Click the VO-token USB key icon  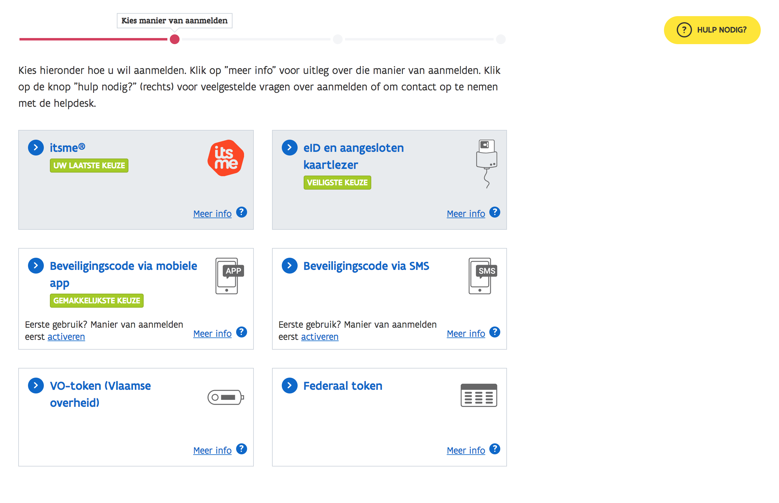[x=225, y=397]
